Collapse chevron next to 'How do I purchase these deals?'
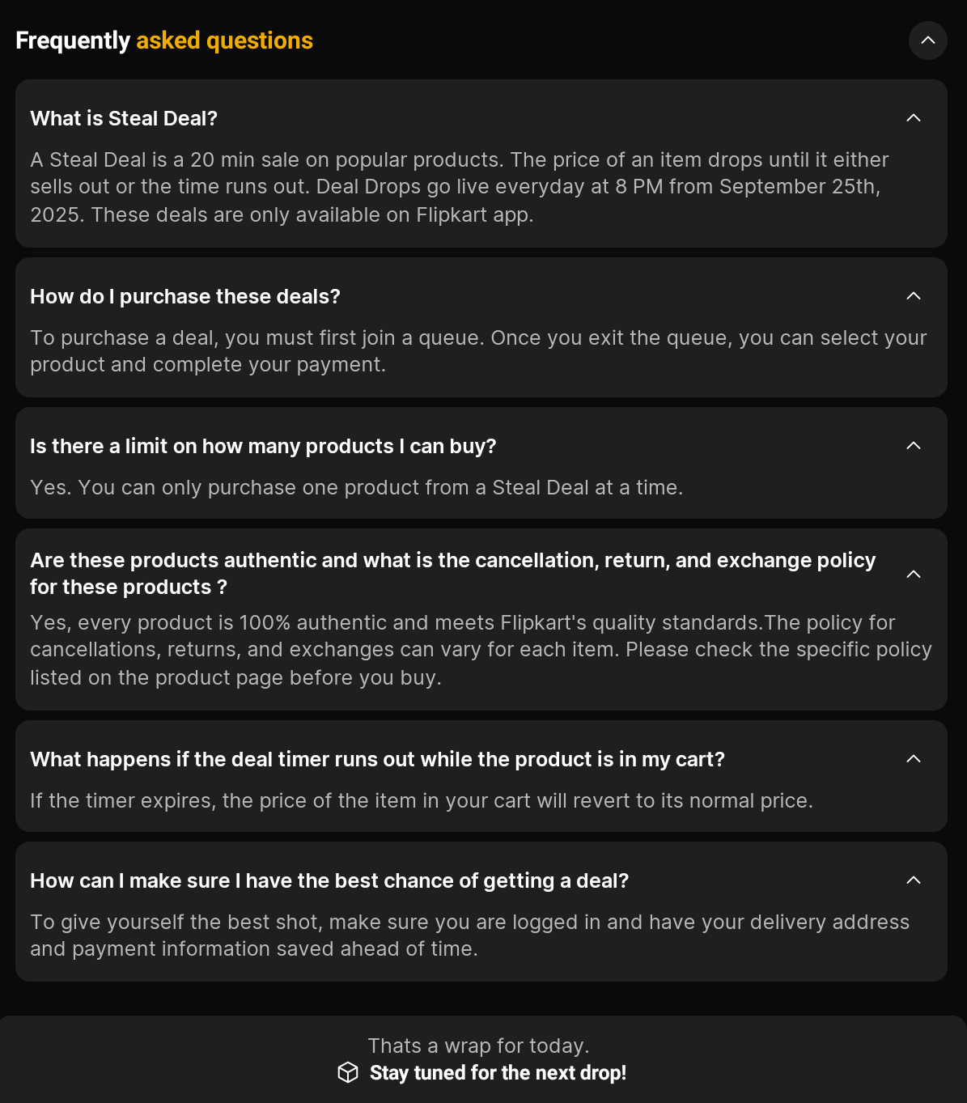Image resolution: width=967 pixels, height=1103 pixels. coord(914,296)
